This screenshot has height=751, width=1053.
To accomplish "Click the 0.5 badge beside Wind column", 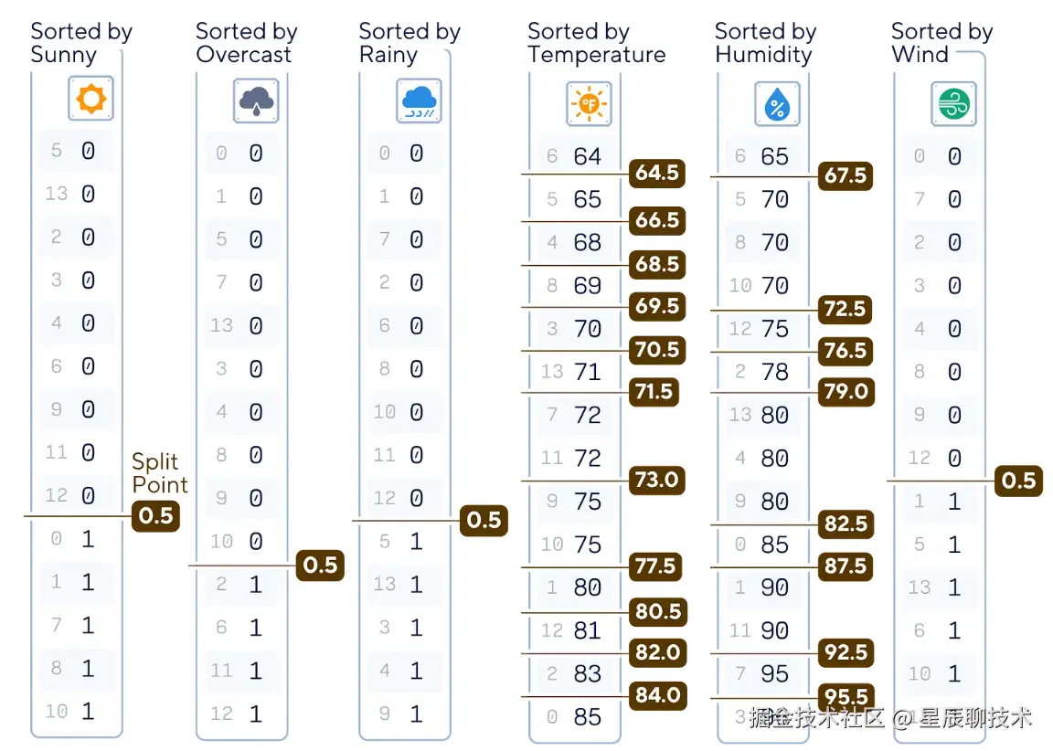I will point(1019,481).
